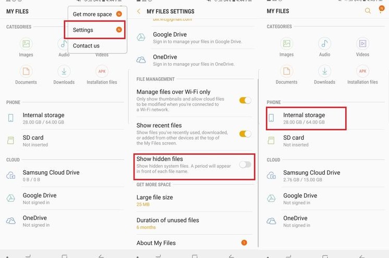Choose Get more space from popup menu

coord(97,14)
